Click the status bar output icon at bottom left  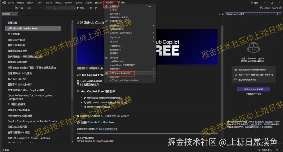[2, 150]
